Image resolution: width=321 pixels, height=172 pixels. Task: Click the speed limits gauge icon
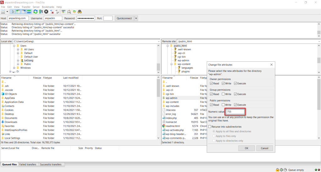pyautogui.click(x=285, y=170)
